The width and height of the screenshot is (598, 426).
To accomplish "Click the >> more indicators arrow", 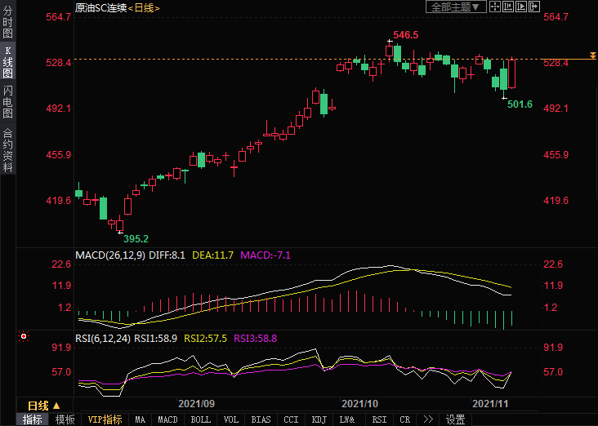I will (x=427, y=419).
